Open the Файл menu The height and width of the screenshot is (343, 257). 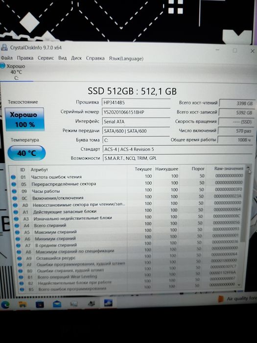7,58
